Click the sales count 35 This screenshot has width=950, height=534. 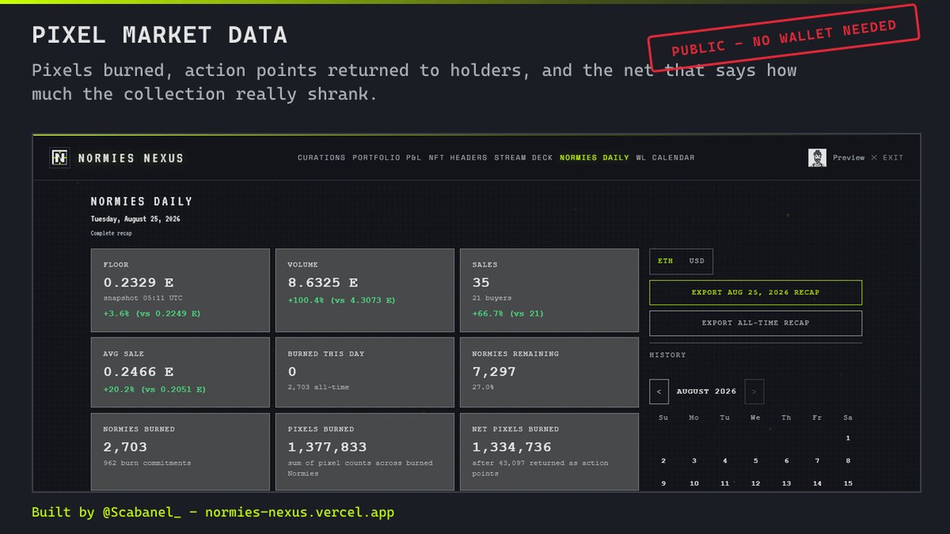481,283
